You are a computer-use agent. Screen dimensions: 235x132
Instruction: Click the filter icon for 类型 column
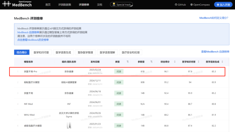click(x=128, y=62)
